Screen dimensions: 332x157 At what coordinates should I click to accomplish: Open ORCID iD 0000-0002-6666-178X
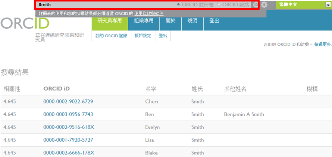tap(69, 153)
